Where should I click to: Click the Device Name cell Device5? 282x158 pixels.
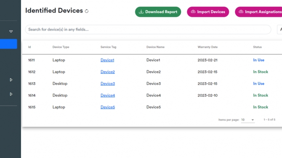click(x=153, y=107)
